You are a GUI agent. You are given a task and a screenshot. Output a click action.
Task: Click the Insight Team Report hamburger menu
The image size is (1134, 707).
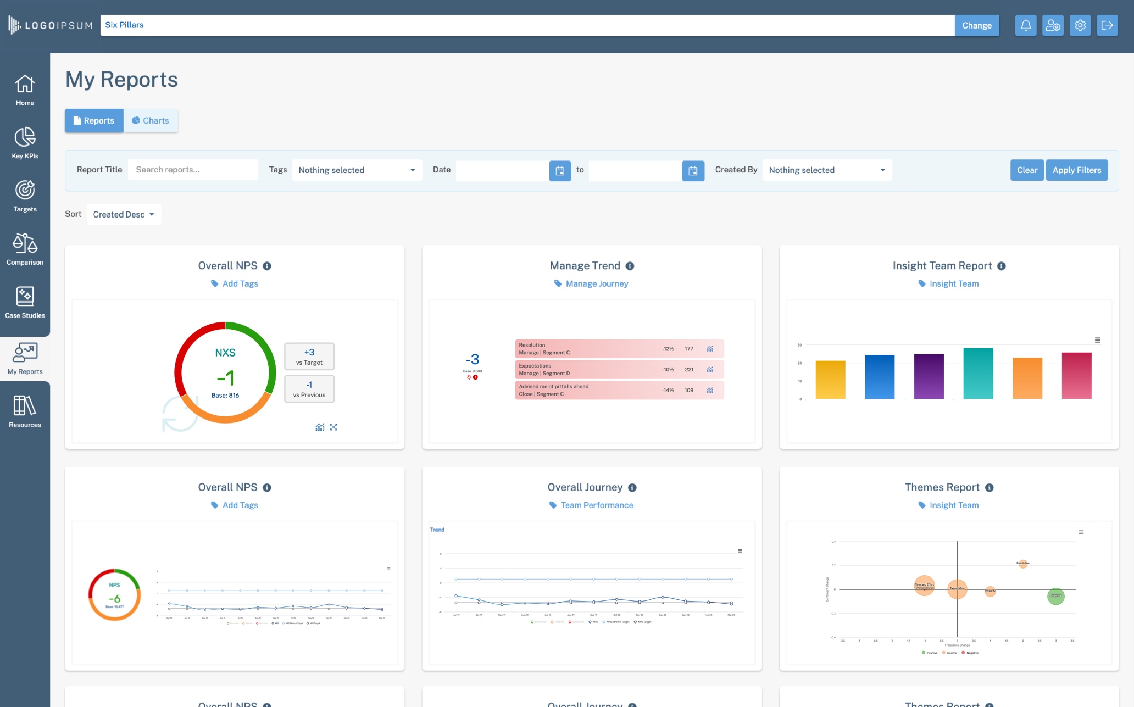(1098, 339)
